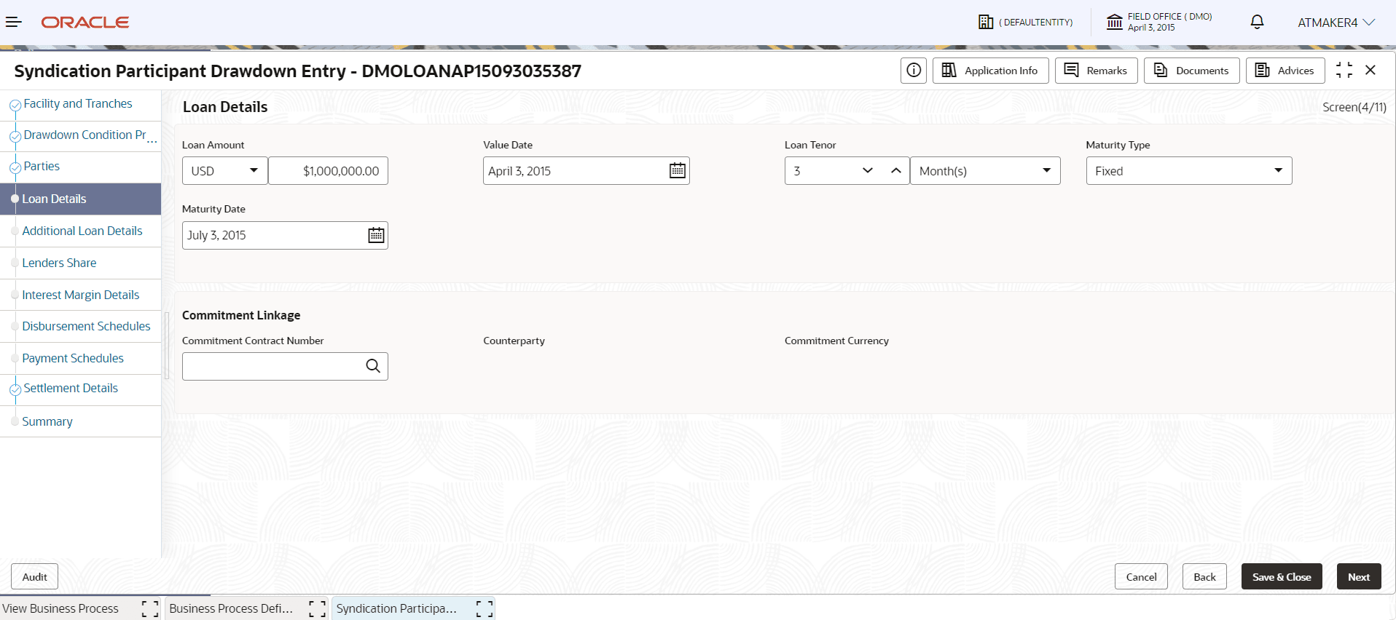Expand the ATMAKER4 user menu

(1336, 23)
